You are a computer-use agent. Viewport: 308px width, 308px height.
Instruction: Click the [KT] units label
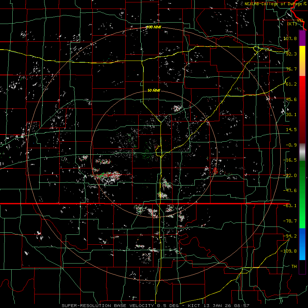[292, 24]
